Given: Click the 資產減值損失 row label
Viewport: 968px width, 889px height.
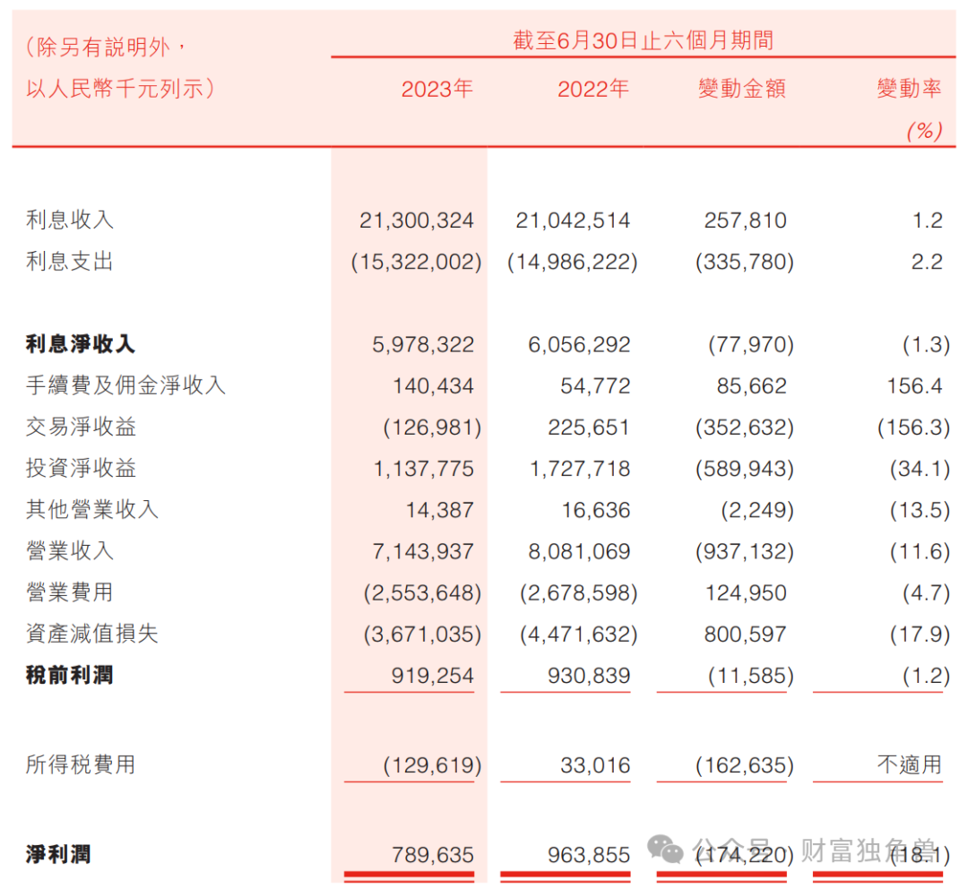Looking at the screenshot, I should 92,634.
